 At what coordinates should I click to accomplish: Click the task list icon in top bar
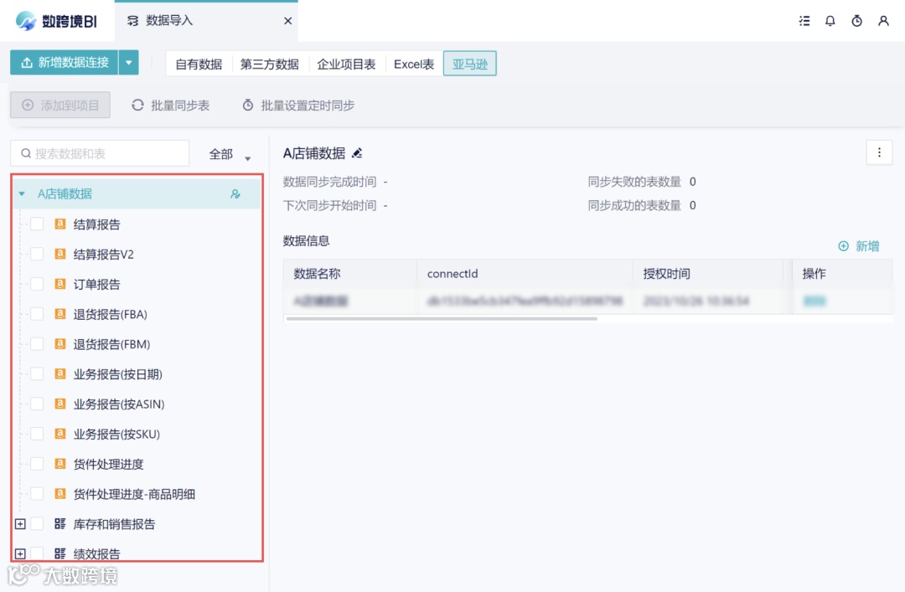(804, 21)
